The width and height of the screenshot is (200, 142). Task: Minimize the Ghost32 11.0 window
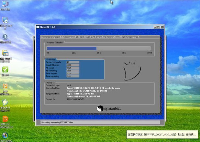click(155, 27)
